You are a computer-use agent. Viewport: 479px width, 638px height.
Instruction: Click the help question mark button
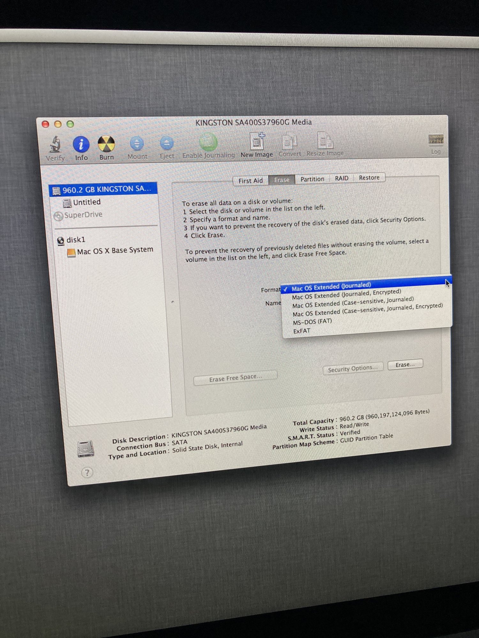87,472
